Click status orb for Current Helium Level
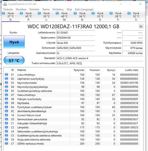This screenshot has height=151, width=148. [x=6, y=115]
